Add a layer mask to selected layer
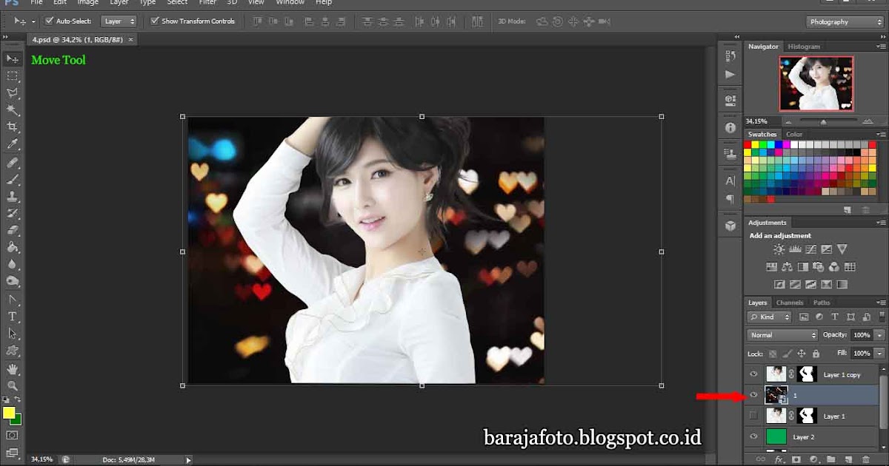 (x=796, y=459)
